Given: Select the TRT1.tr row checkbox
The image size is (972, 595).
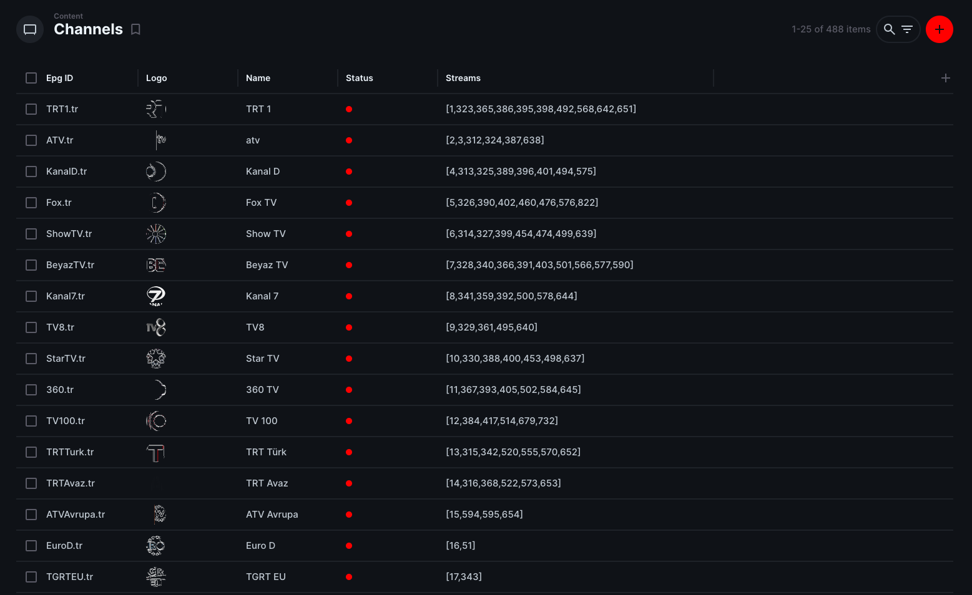Looking at the screenshot, I should (31, 109).
